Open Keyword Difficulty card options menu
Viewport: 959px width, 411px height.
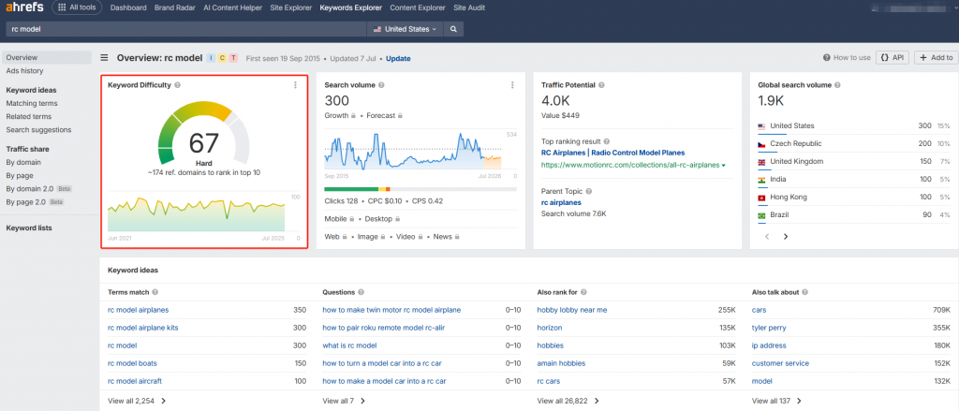click(x=295, y=85)
